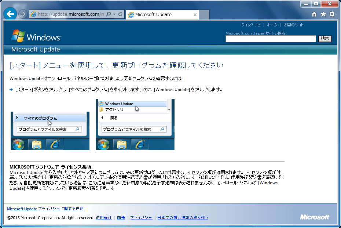This screenshot has width=341, height=228.
Task: Refresh the page with the reload icon
Action: click(x=120, y=14)
